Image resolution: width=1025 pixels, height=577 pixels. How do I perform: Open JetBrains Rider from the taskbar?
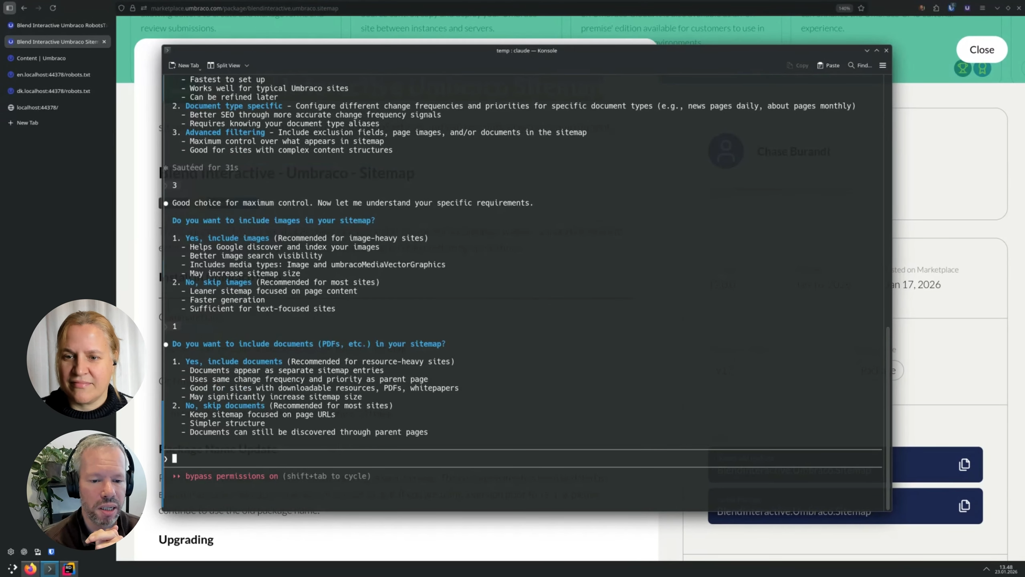click(69, 569)
